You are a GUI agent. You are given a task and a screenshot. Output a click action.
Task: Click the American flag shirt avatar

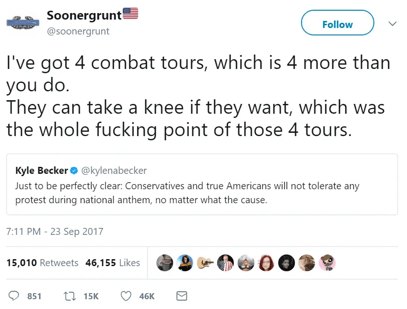226,262
